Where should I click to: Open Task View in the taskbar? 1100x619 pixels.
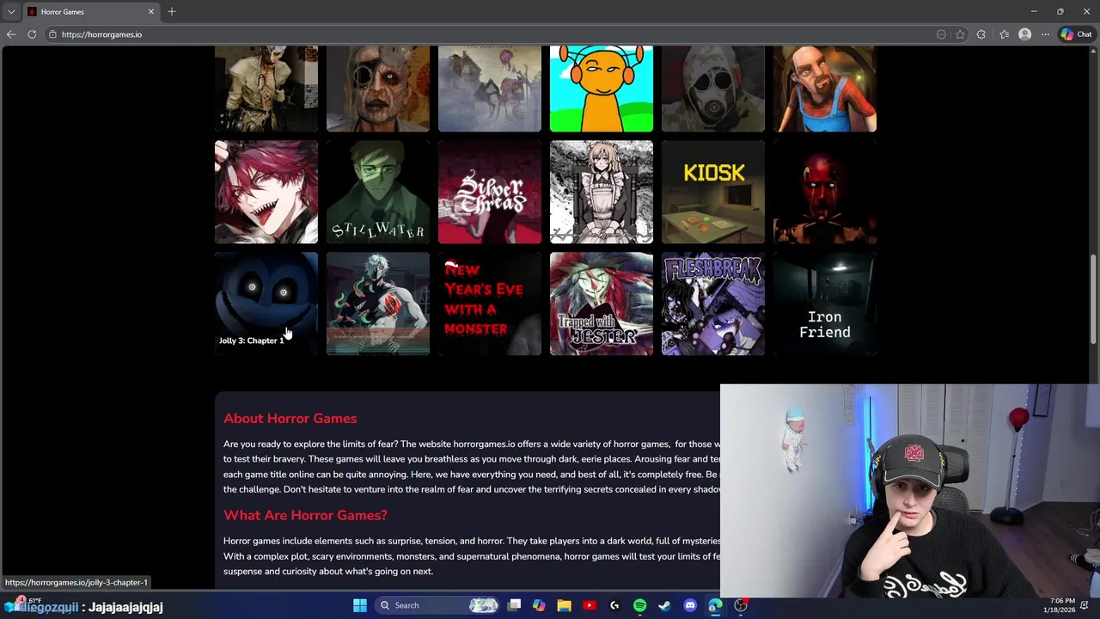(514, 605)
